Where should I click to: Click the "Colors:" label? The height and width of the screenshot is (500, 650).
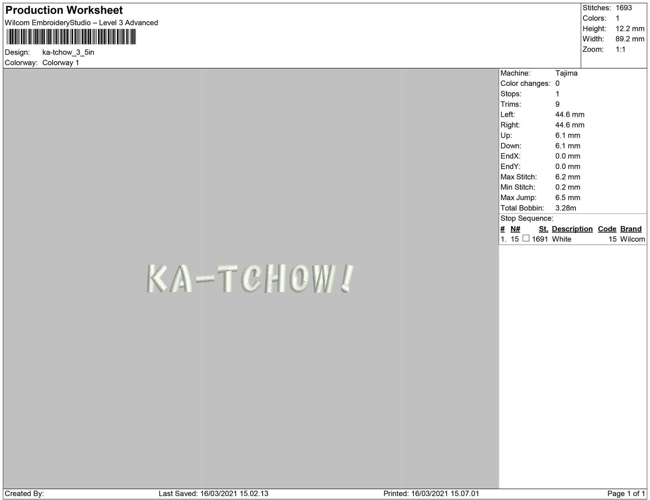coord(594,18)
